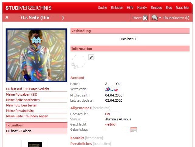
Task: Select Einladen in the top menu
Action: (x=117, y=8)
